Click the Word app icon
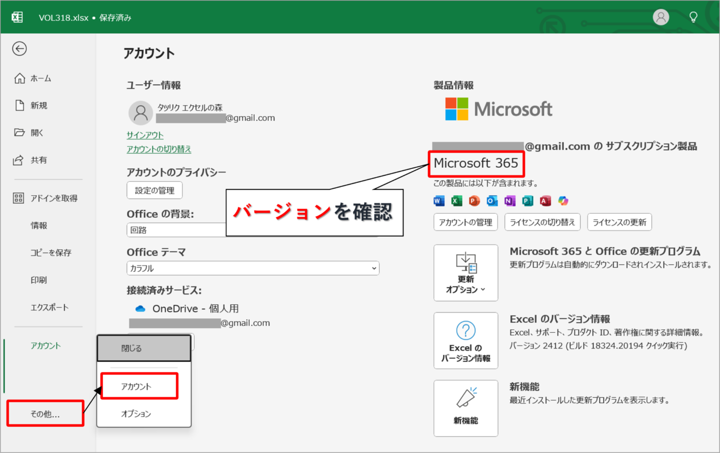 click(x=439, y=201)
